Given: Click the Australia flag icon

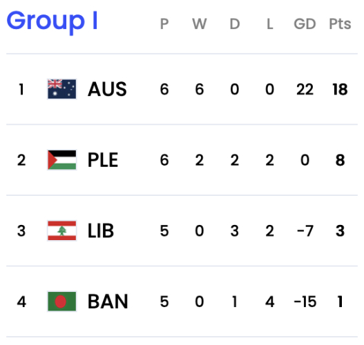Looking at the screenshot, I should coord(61,89).
